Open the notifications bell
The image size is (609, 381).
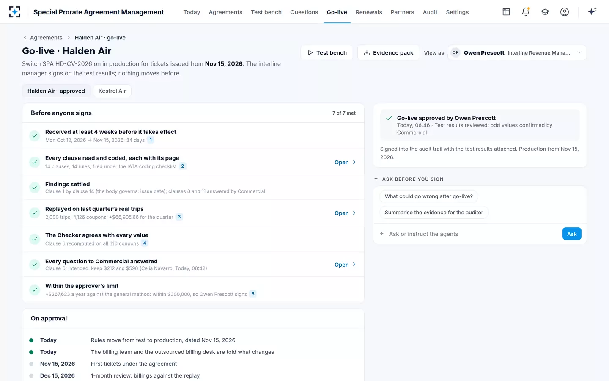coord(526,12)
